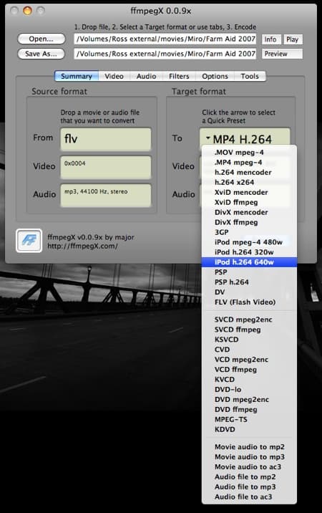This screenshot has height=513, width=322.
Task: Choose Movie audio to mp2
Action: point(249,447)
